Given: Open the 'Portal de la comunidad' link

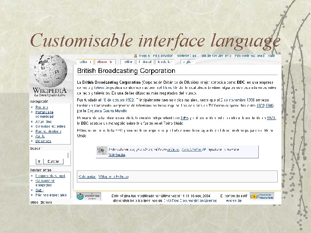Looking at the screenshot, I should 44,114.
